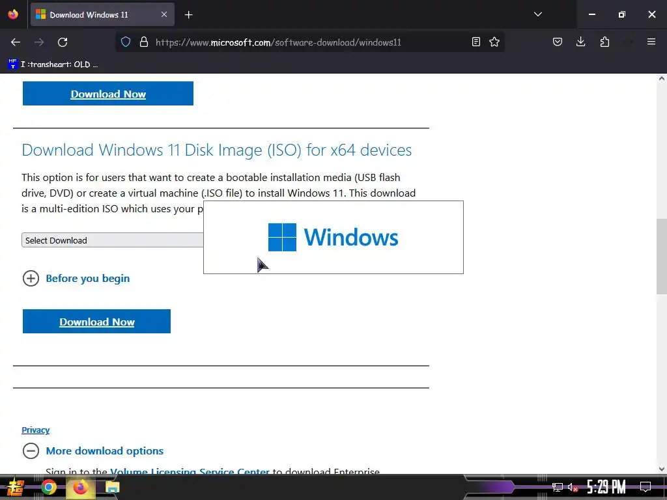Image resolution: width=667 pixels, height=500 pixels.
Task: Toggle reader view icon
Action: tap(476, 42)
